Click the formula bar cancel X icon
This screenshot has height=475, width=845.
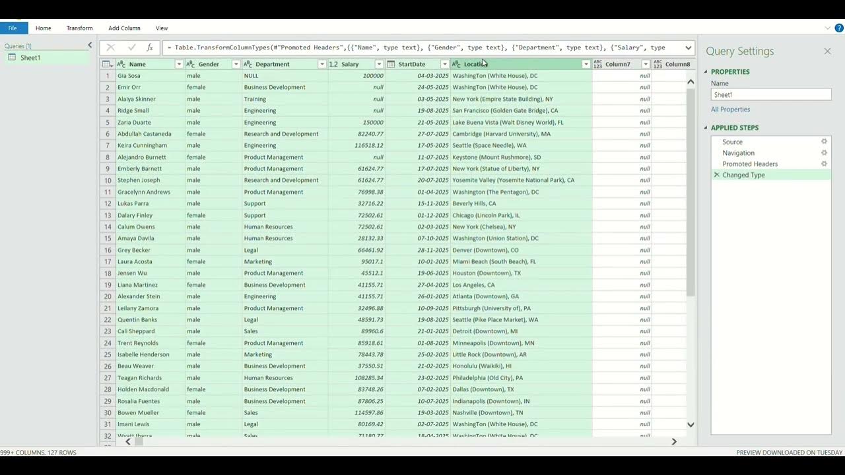[x=110, y=47]
